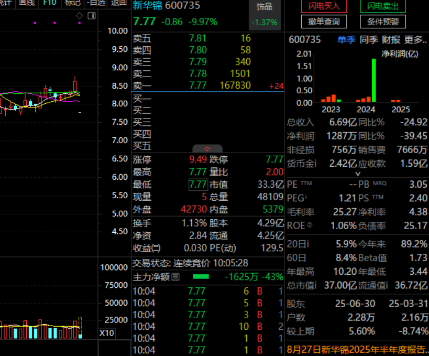Click 返回 to go back
The height and width of the screenshot is (356, 429).
point(119,3)
